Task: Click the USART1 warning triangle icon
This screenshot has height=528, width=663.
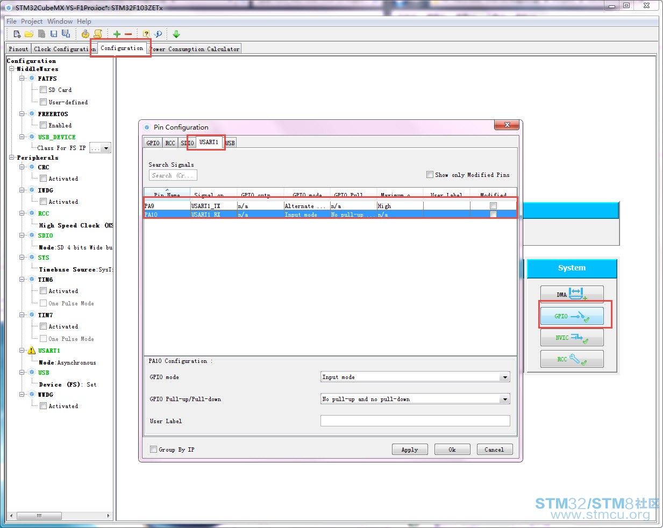Action: coord(32,351)
